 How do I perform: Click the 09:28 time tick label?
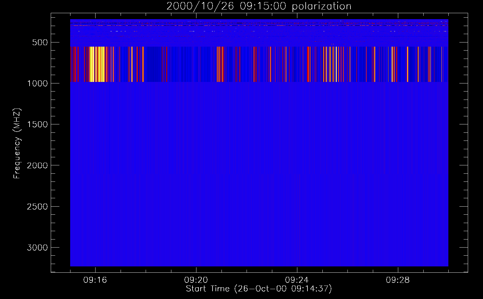(398, 280)
